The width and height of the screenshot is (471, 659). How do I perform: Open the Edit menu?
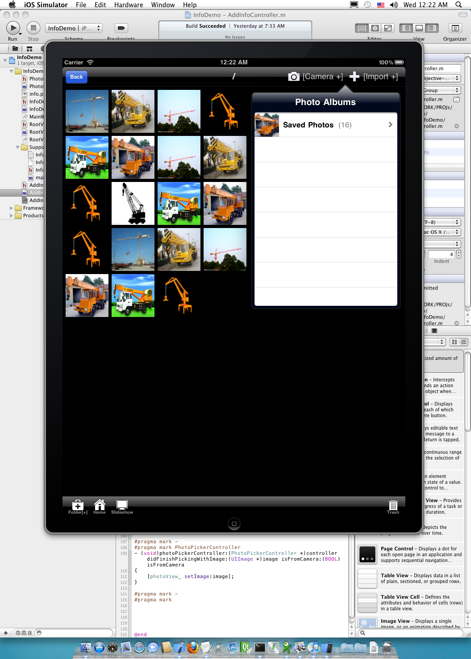coord(100,5)
